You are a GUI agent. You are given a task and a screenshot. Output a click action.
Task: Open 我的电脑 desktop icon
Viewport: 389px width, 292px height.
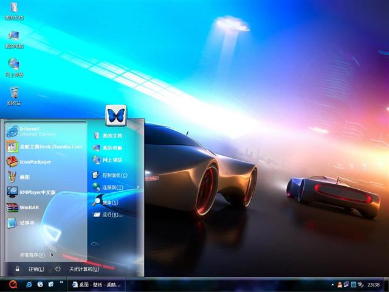(x=14, y=39)
